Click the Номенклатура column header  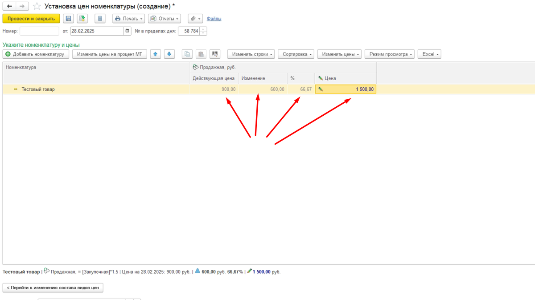coord(96,73)
